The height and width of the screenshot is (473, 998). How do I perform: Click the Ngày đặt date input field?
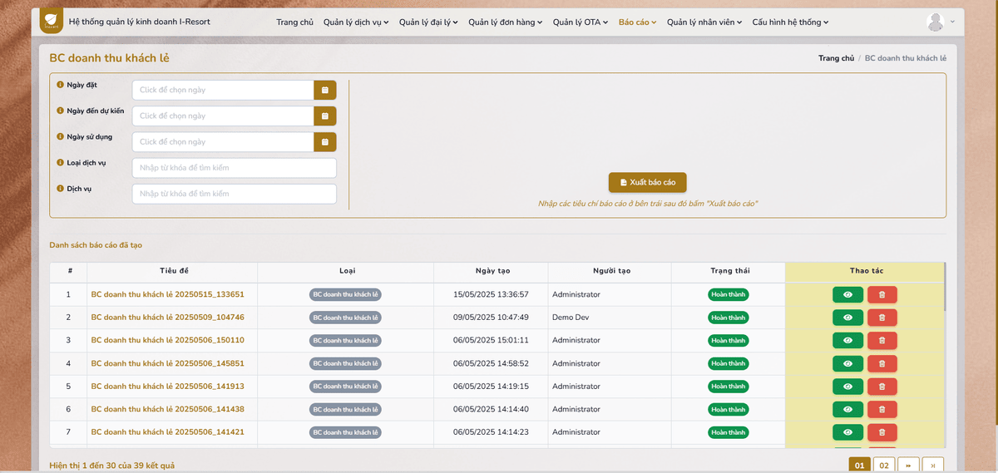coord(223,90)
